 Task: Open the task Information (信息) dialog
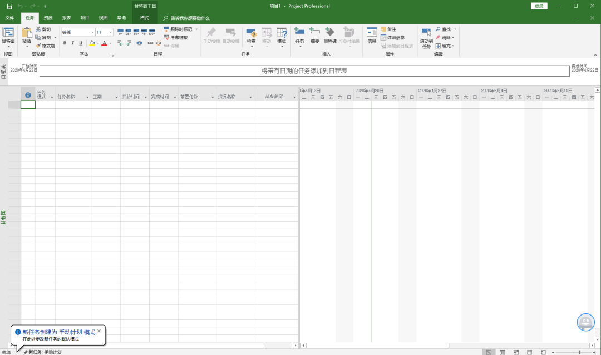pos(371,35)
